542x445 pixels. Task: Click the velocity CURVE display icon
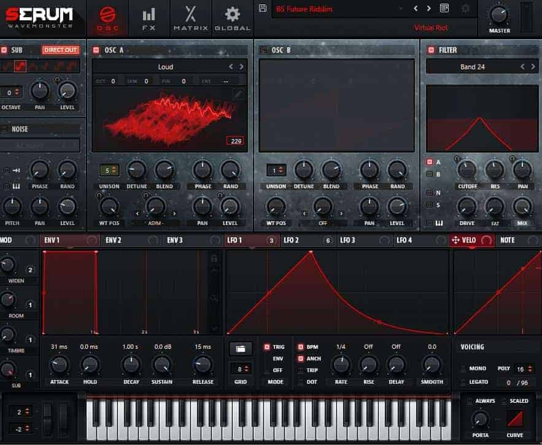click(515, 419)
